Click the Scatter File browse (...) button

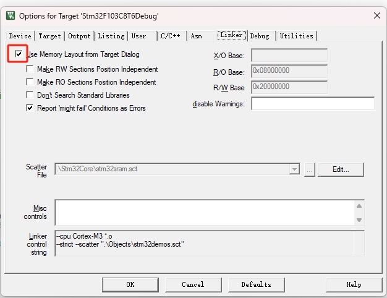[x=310, y=169]
